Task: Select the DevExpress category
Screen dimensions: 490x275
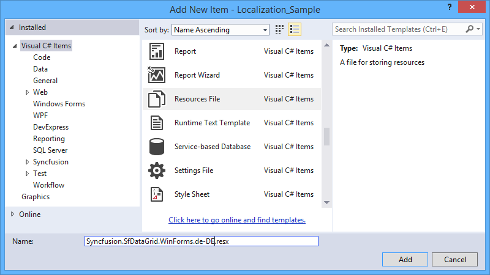Action: [x=51, y=127]
